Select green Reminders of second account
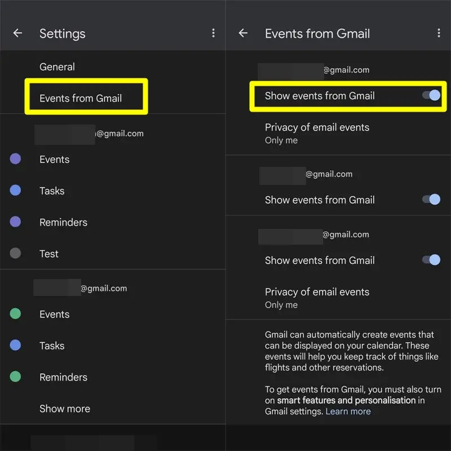This screenshot has height=451, width=451. point(112,377)
